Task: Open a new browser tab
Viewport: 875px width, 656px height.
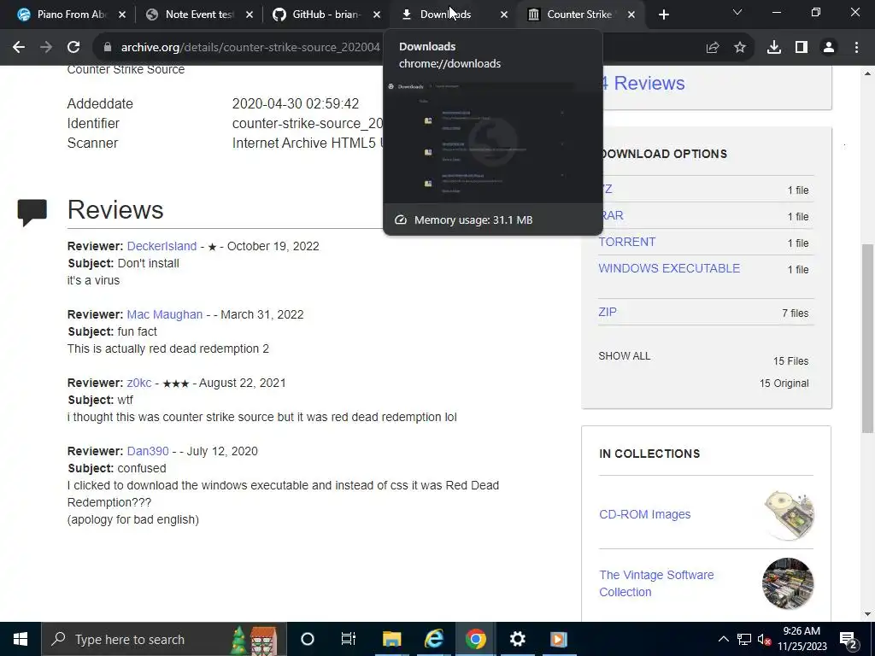Action: [x=663, y=15]
